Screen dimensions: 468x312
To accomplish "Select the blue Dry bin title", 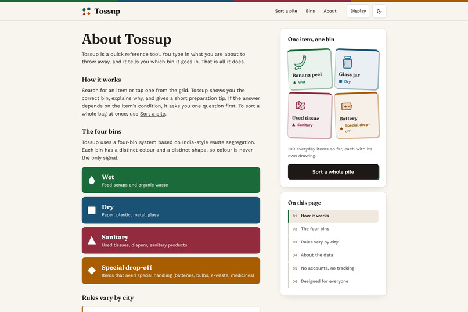I will [107, 207].
